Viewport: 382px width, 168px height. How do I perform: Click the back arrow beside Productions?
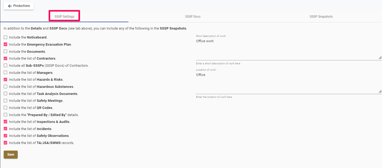tap(10, 6)
